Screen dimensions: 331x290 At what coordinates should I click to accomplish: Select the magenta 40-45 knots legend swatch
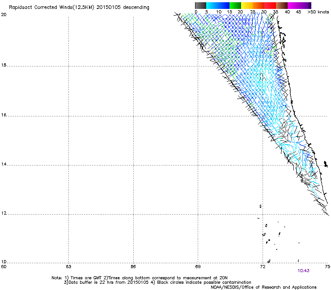(x=293, y=5)
